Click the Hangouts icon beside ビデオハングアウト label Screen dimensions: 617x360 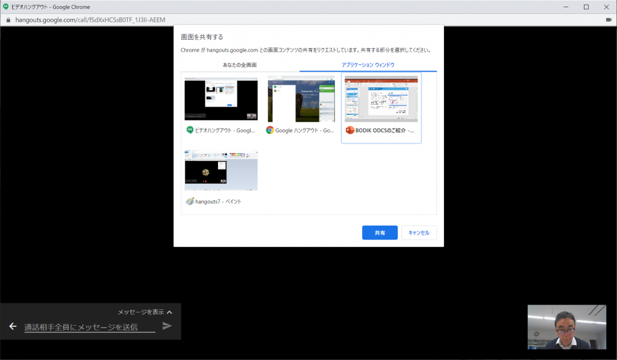189,130
